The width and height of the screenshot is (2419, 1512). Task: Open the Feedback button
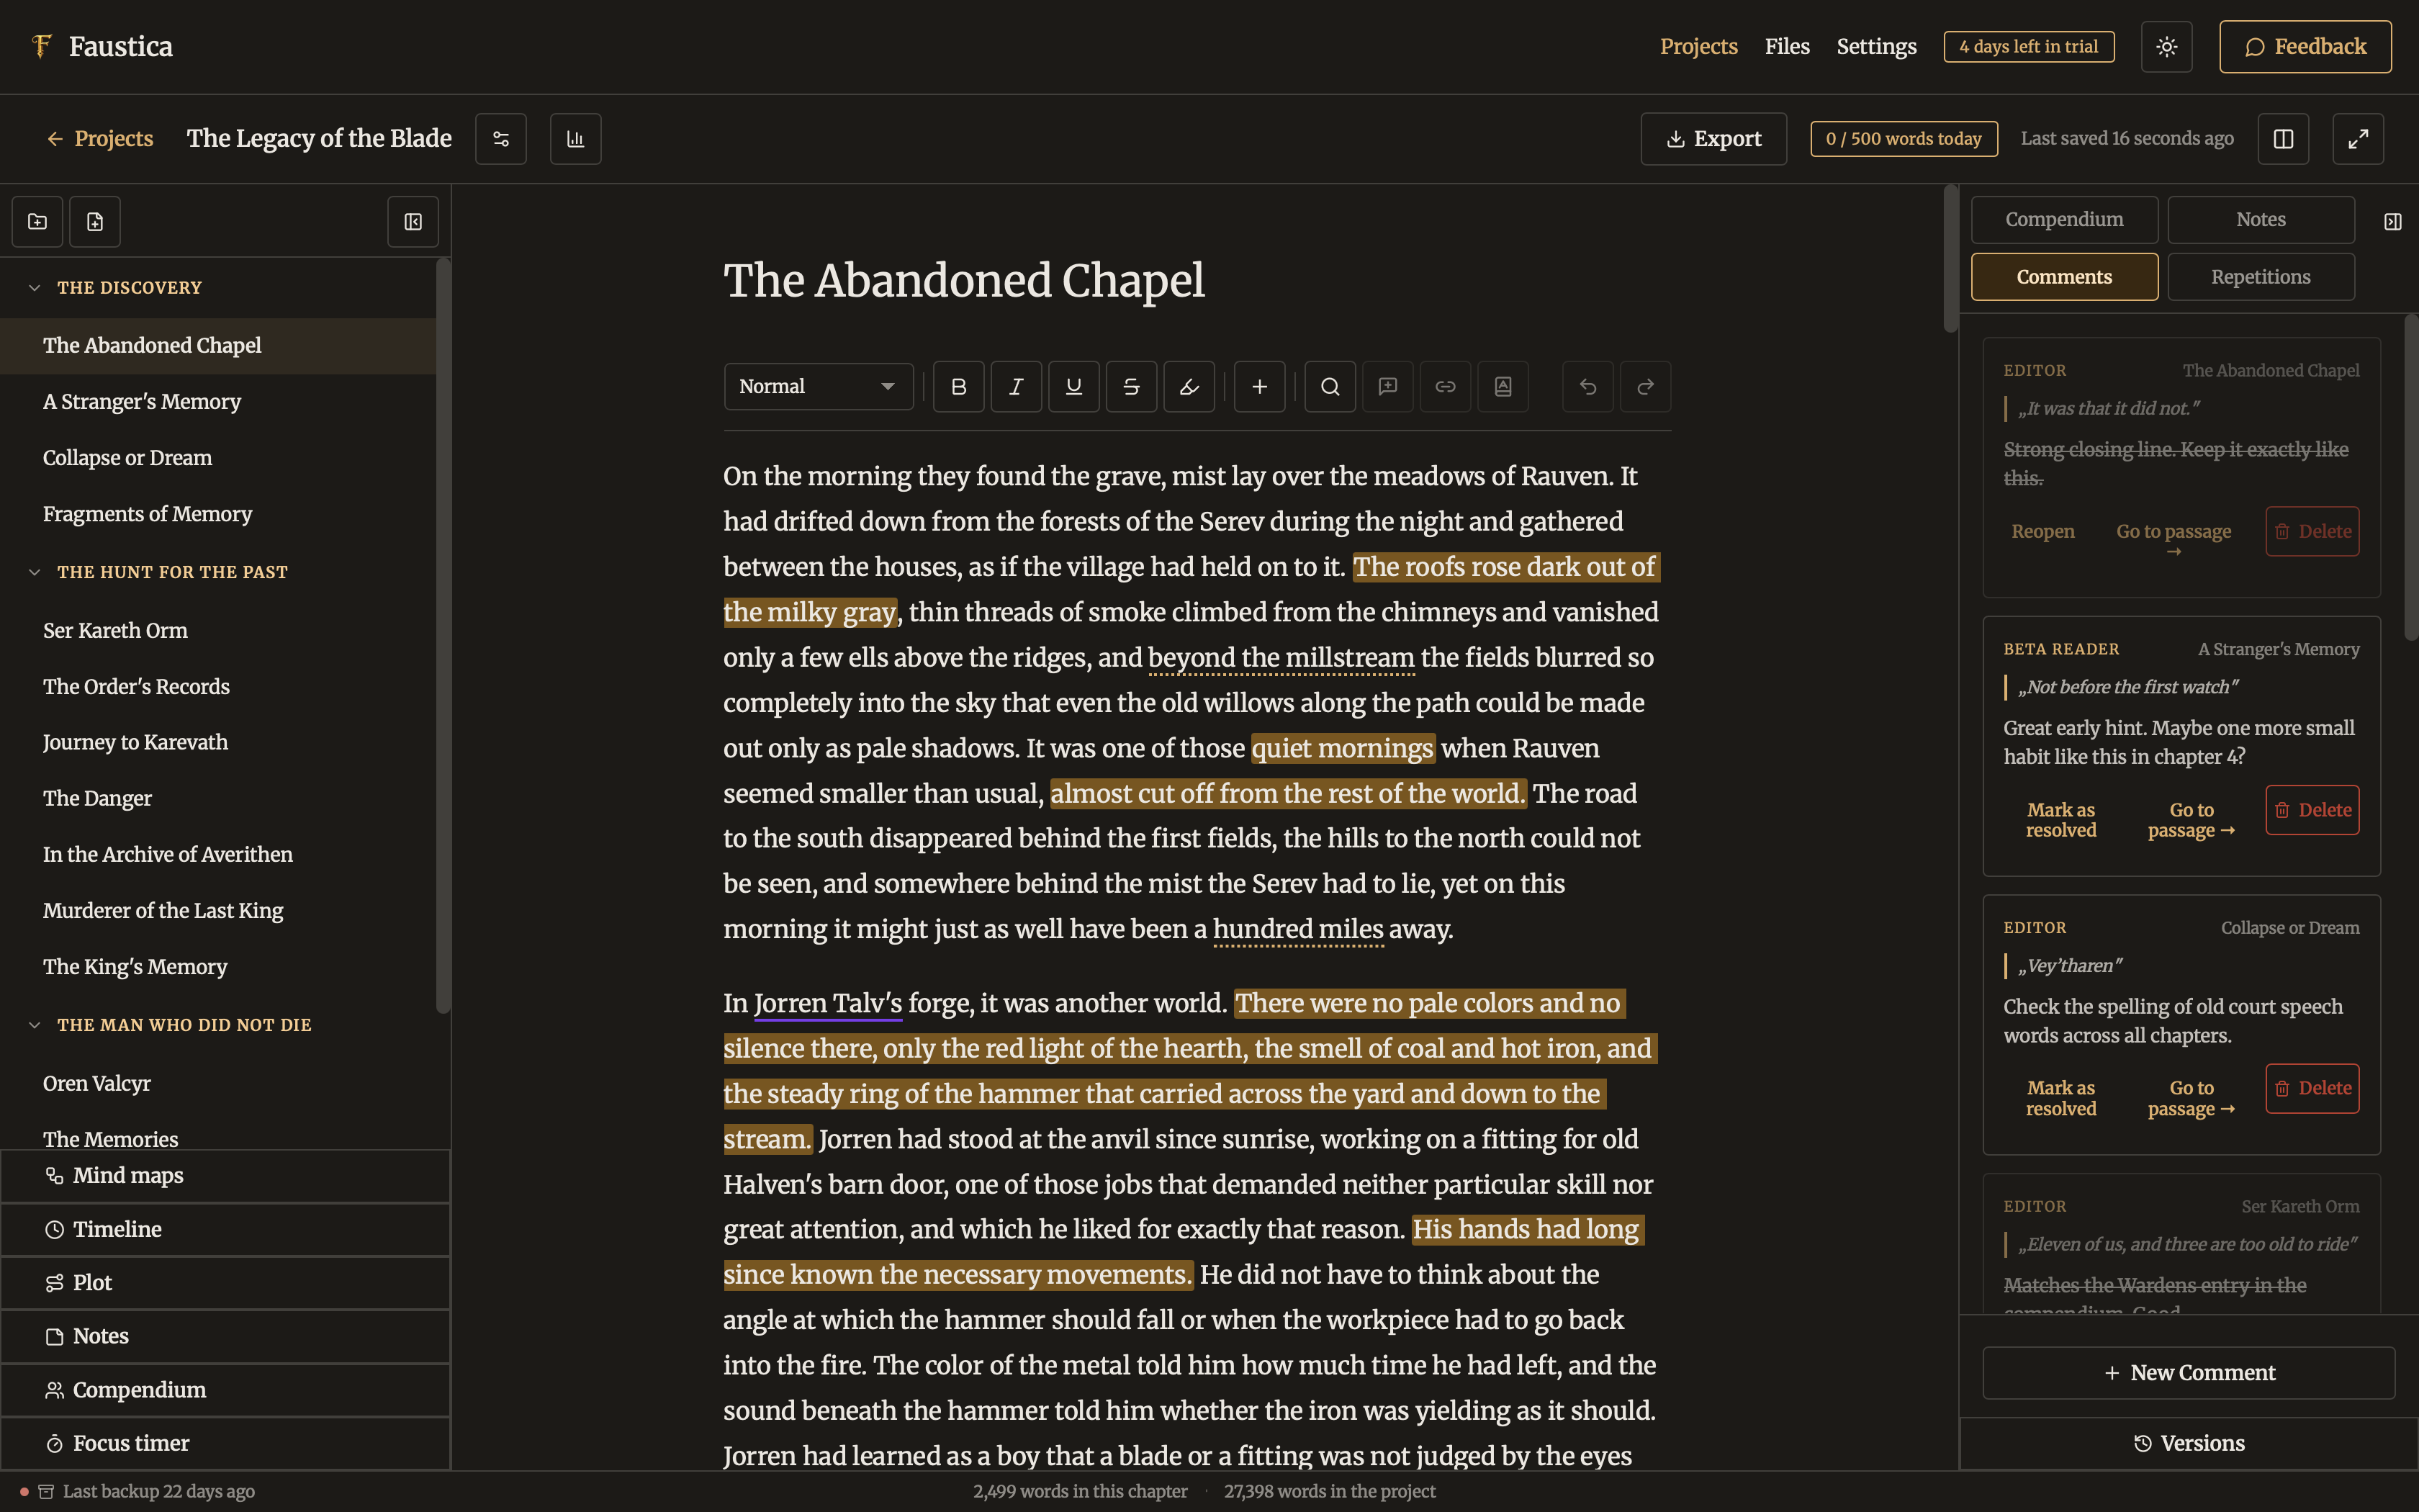[x=2305, y=47]
